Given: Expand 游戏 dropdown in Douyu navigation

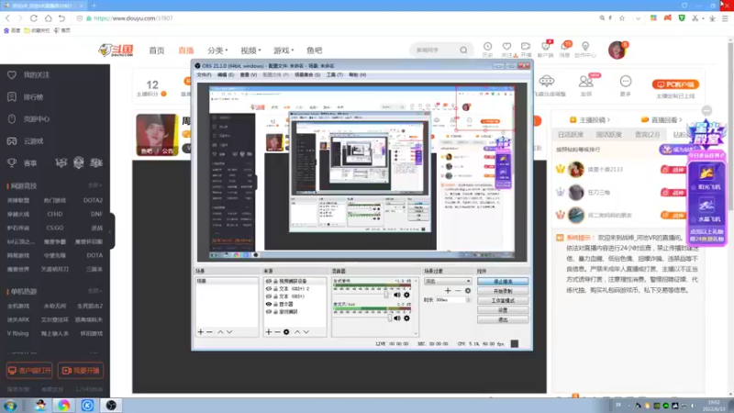Looking at the screenshot, I should (x=284, y=50).
